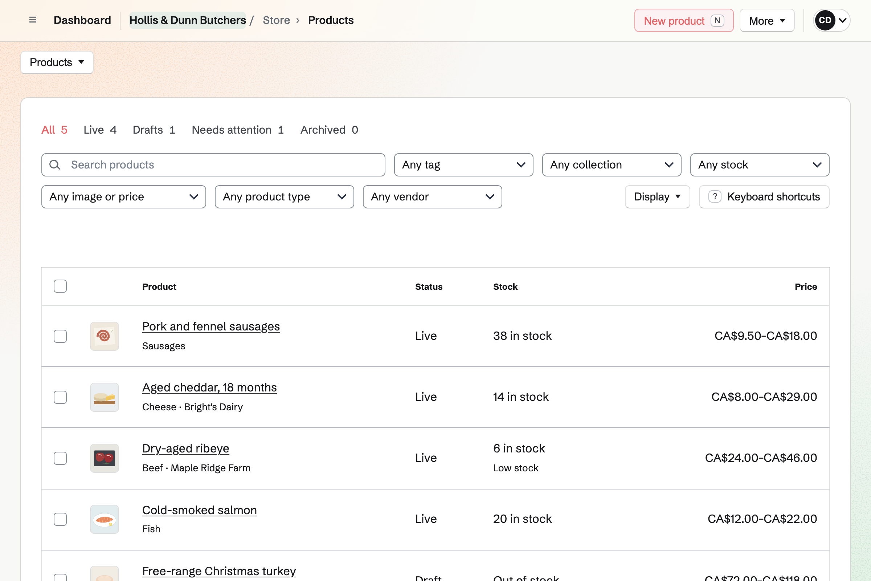Open the Any product type dropdown

click(285, 197)
